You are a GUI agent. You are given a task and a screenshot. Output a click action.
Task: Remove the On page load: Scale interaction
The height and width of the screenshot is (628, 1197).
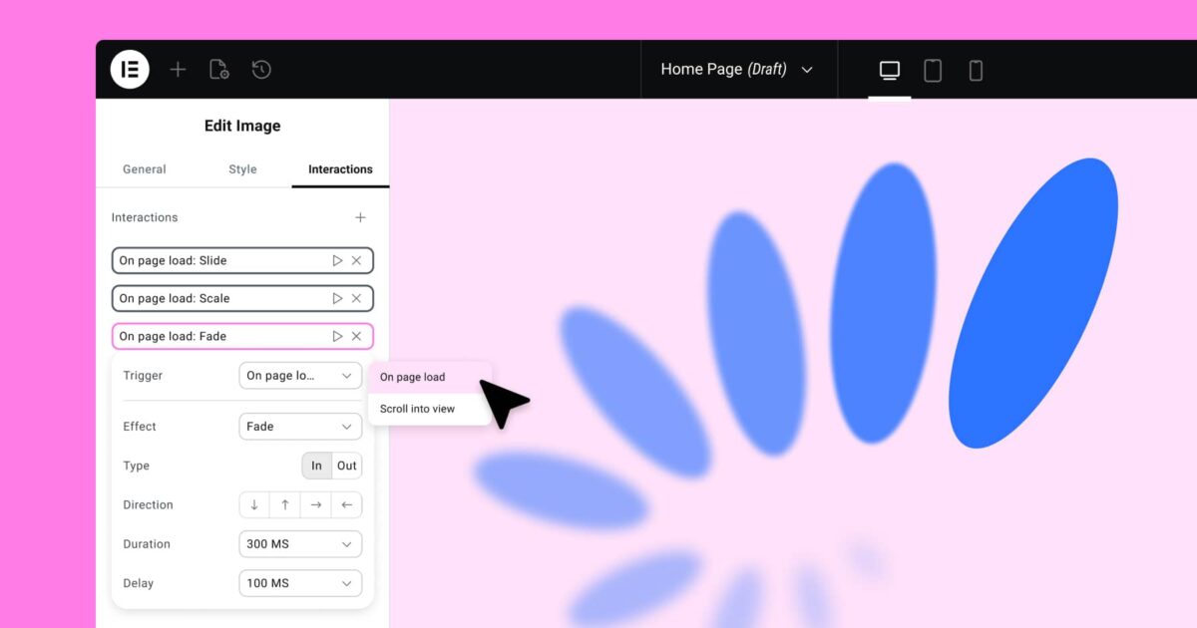pos(356,298)
